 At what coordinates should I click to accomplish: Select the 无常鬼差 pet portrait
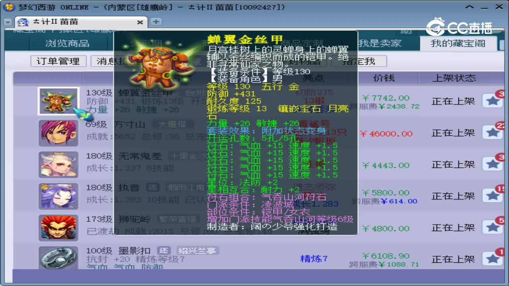(58, 164)
